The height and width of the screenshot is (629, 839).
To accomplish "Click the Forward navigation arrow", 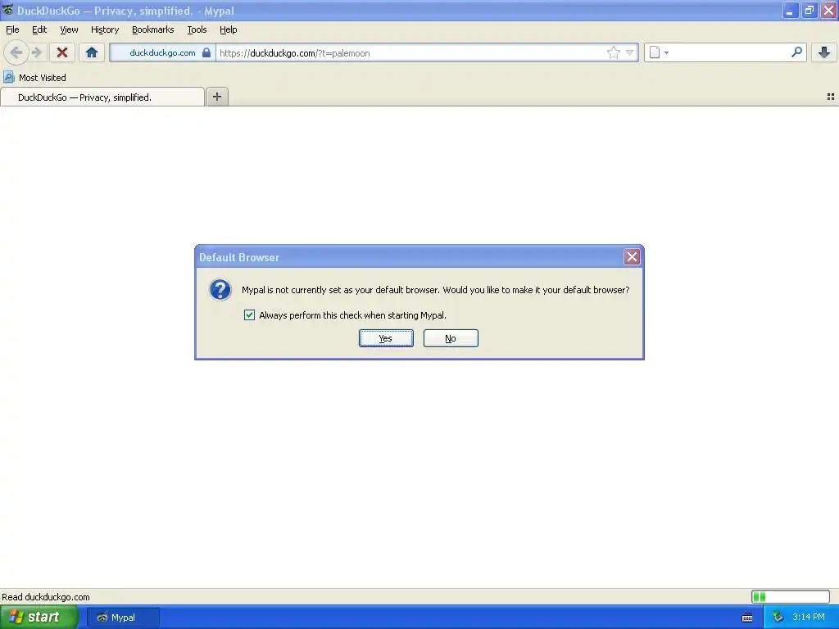I will pyautogui.click(x=36, y=52).
